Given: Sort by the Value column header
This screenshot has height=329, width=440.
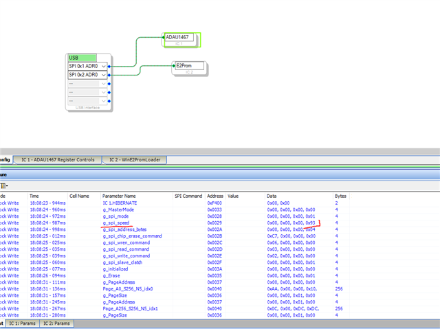Looking at the screenshot, I should tap(245, 196).
